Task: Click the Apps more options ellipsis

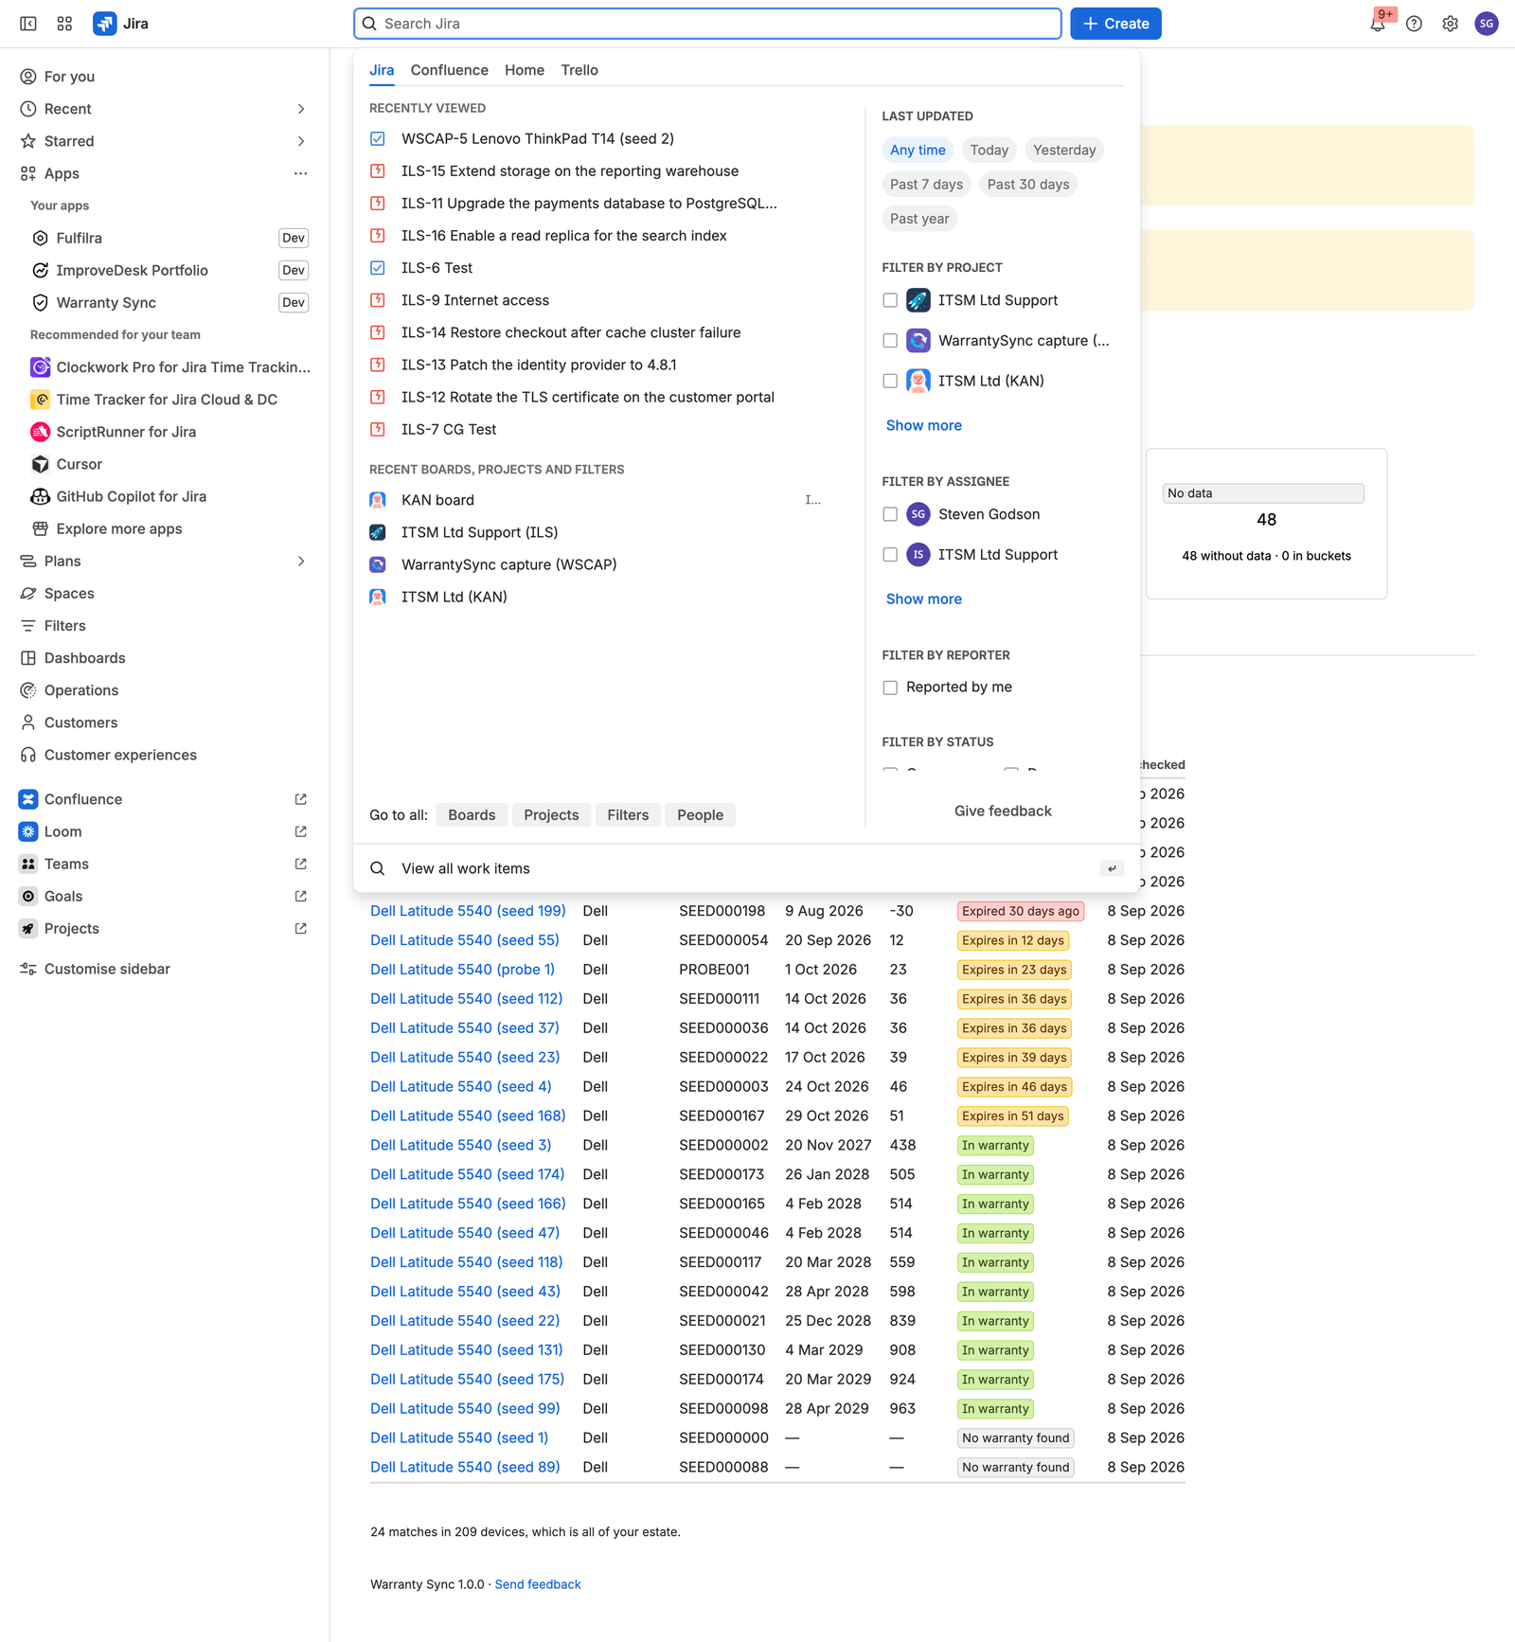Action: click(x=300, y=173)
